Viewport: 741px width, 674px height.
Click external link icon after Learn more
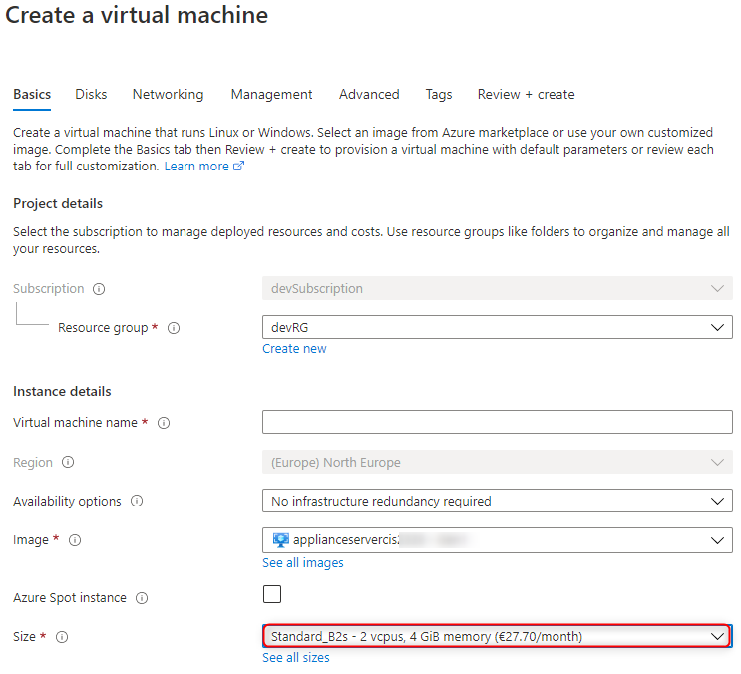(239, 166)
